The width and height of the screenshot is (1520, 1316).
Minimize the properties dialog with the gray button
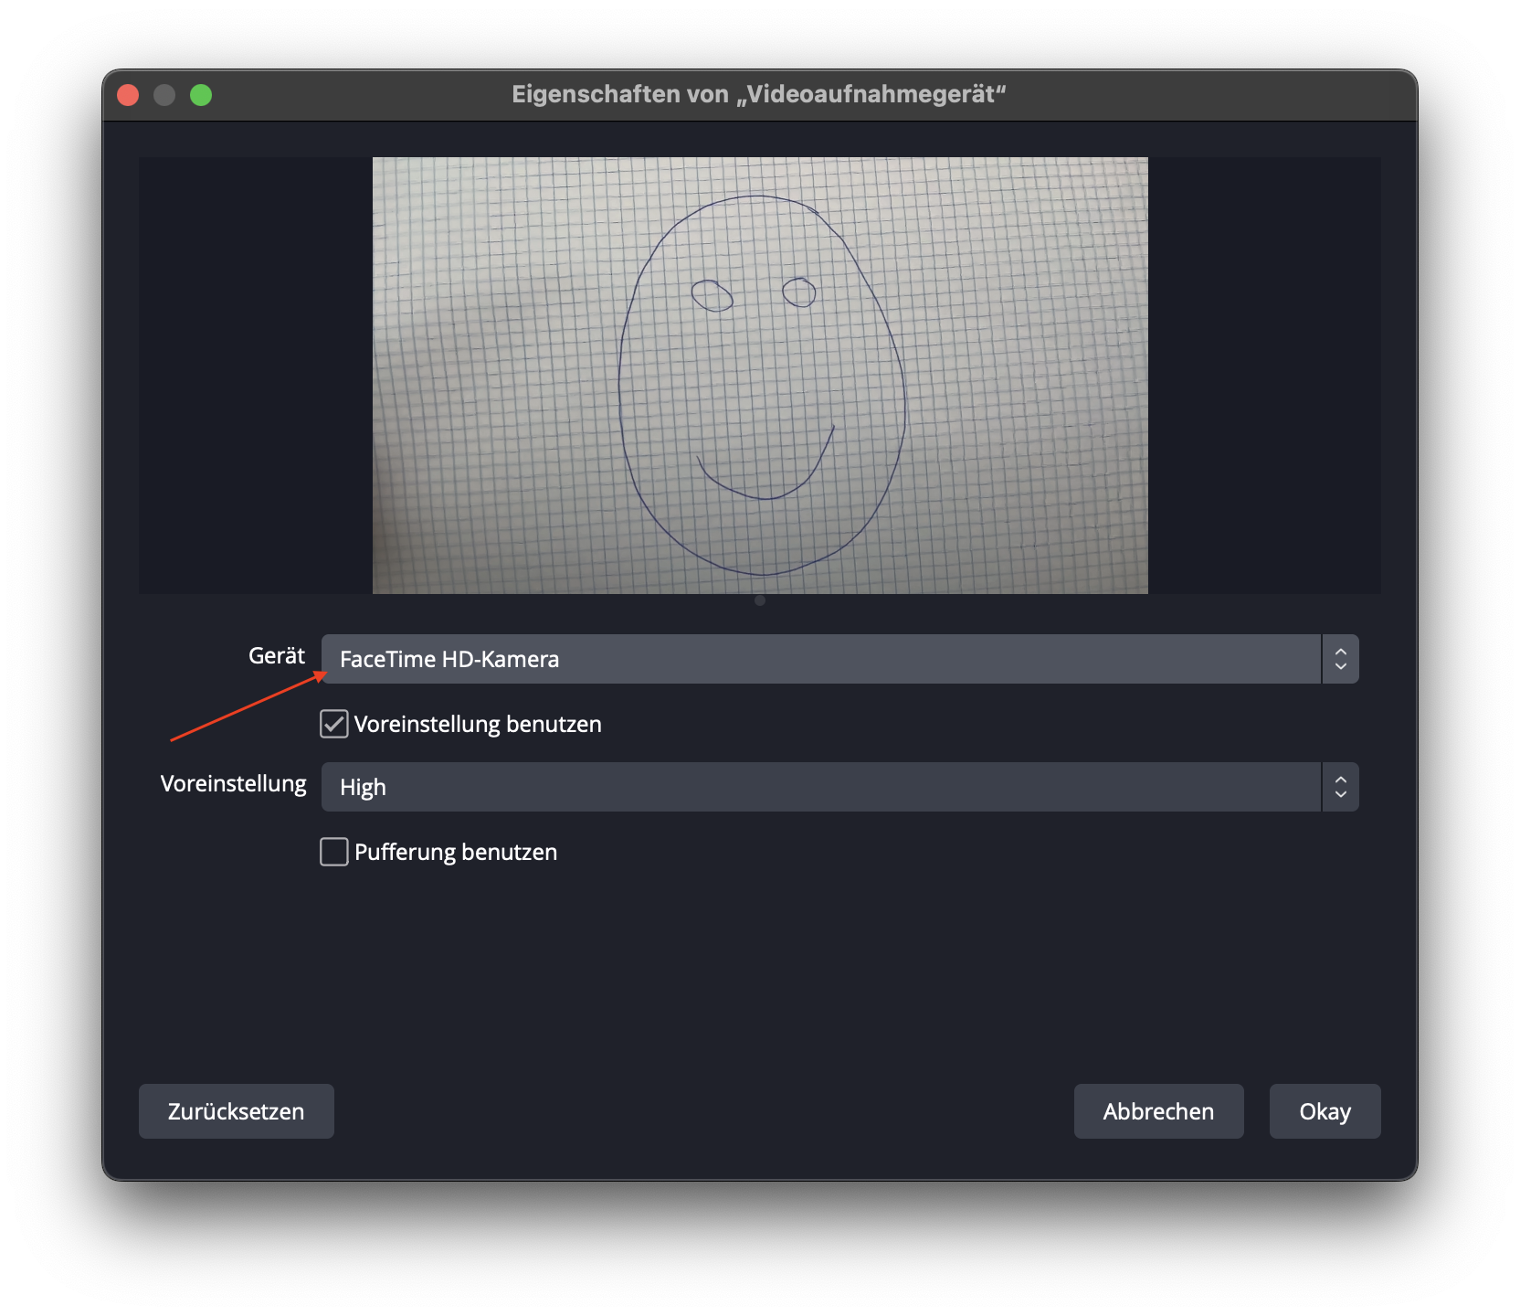tap(164, 95)
